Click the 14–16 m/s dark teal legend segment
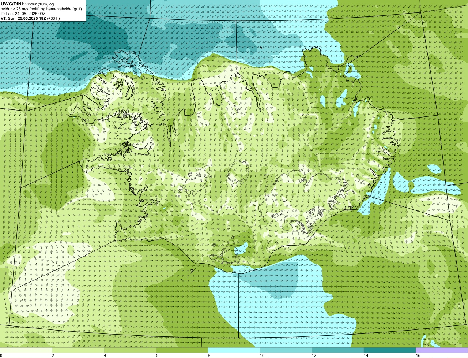The height and width of the screenshot is (358, 468). click(390, 350)
